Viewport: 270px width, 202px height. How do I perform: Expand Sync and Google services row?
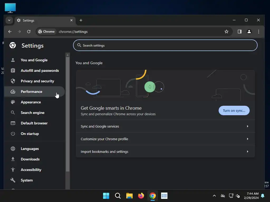(165, 126)
